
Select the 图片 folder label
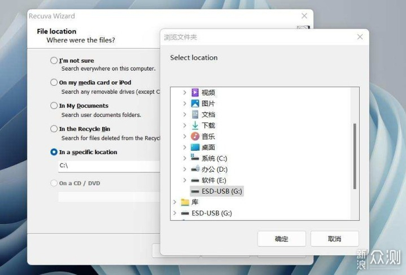208,104
